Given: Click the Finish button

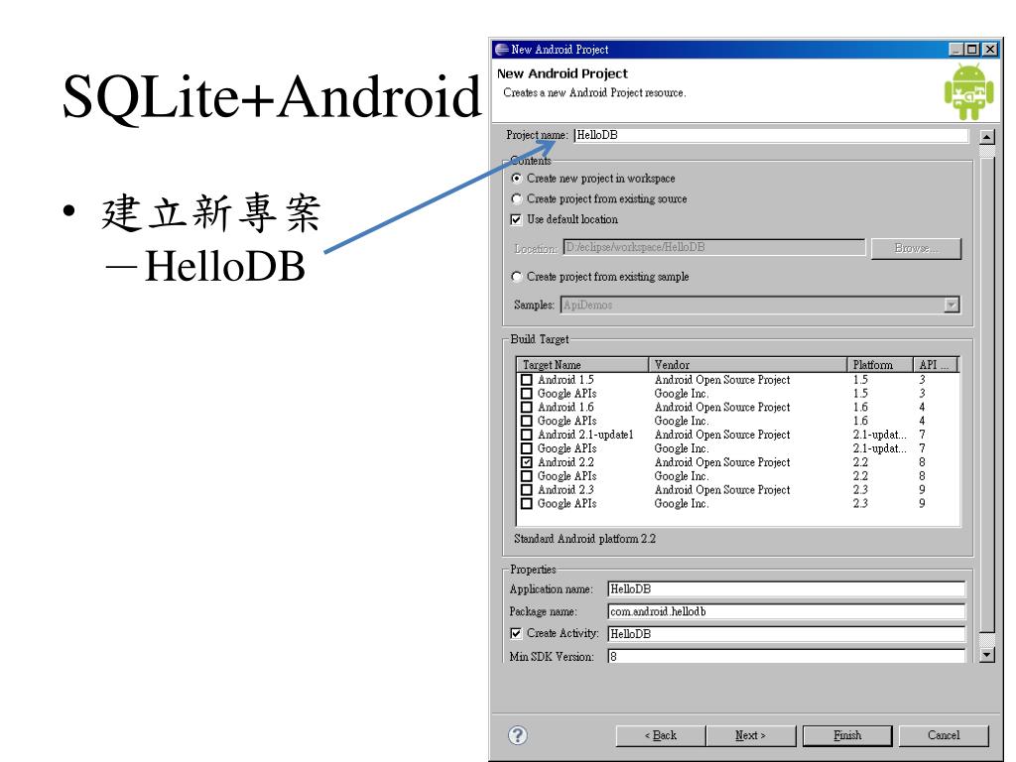Looking at the screenshot, I should point(847,735).
